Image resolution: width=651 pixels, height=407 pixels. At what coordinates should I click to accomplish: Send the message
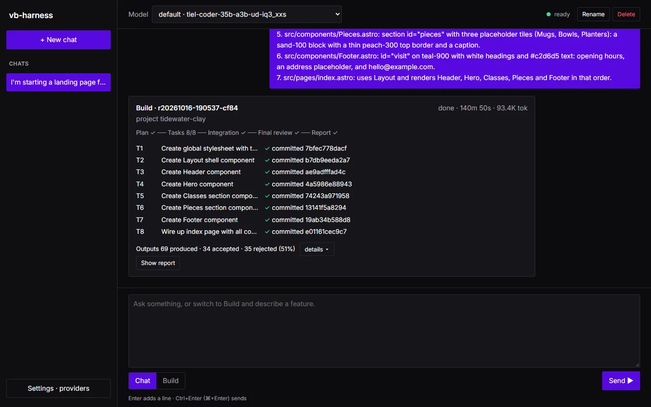coord(621,381)
